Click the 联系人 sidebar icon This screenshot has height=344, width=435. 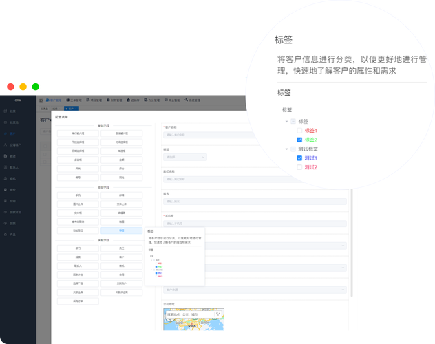click(x=6, y=167)
